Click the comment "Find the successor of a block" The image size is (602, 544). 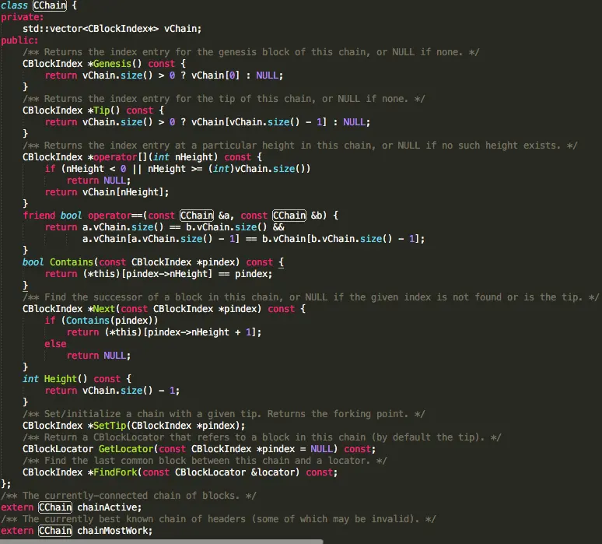pos(310,297)
